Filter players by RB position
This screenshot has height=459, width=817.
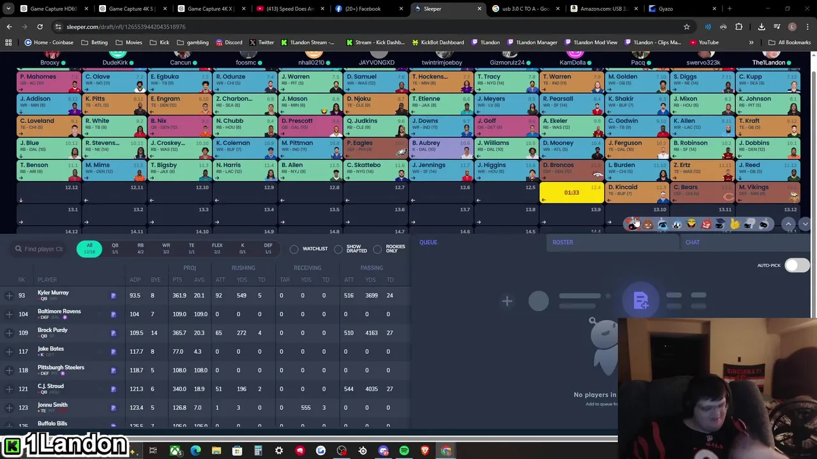click(140, 249)
